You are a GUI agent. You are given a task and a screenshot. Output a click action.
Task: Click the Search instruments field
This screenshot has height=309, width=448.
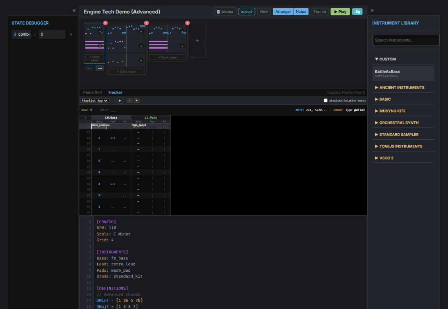click(x=406, y=40)
